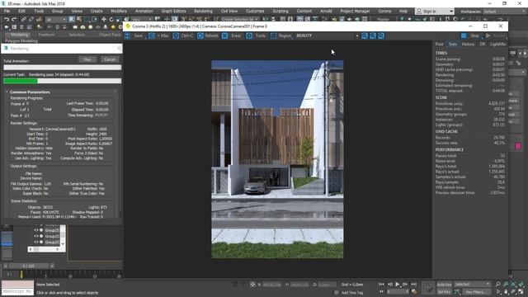The height and width of the screenshot is (297, 528).
Task: Toggle the Auto Key button
Action: tap(444, 285)
